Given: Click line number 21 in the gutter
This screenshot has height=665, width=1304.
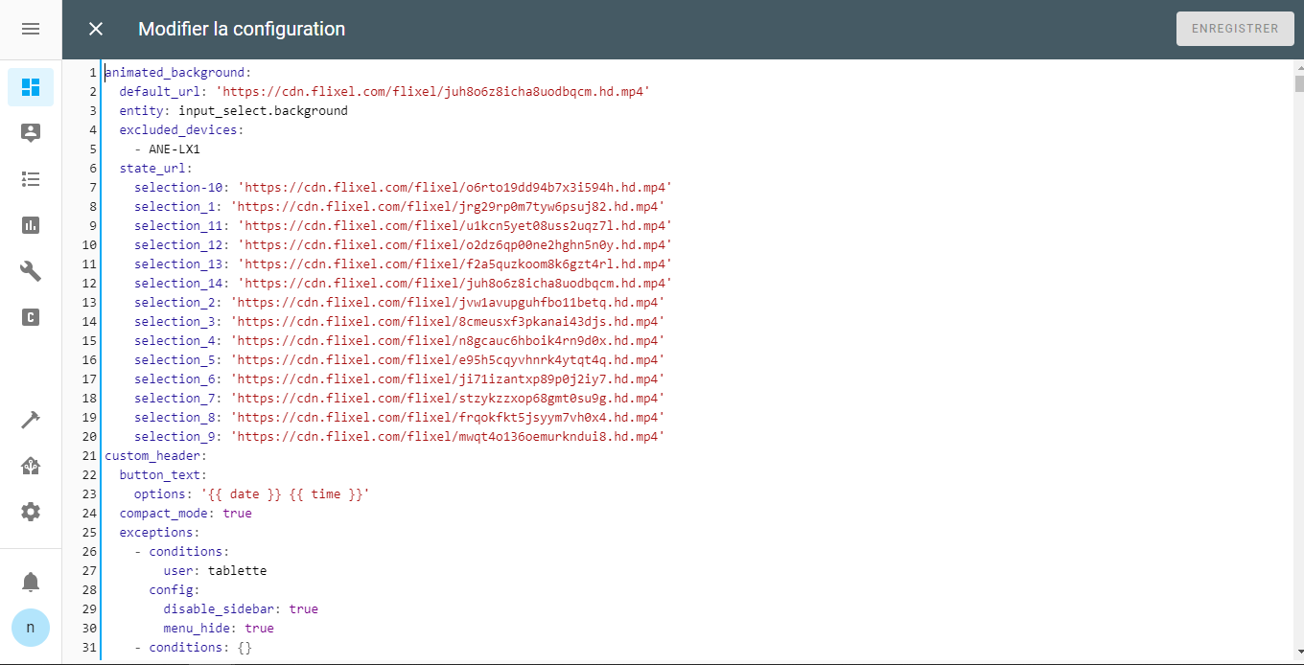Looking at the screenshot, I should click(x=88, y=455).
